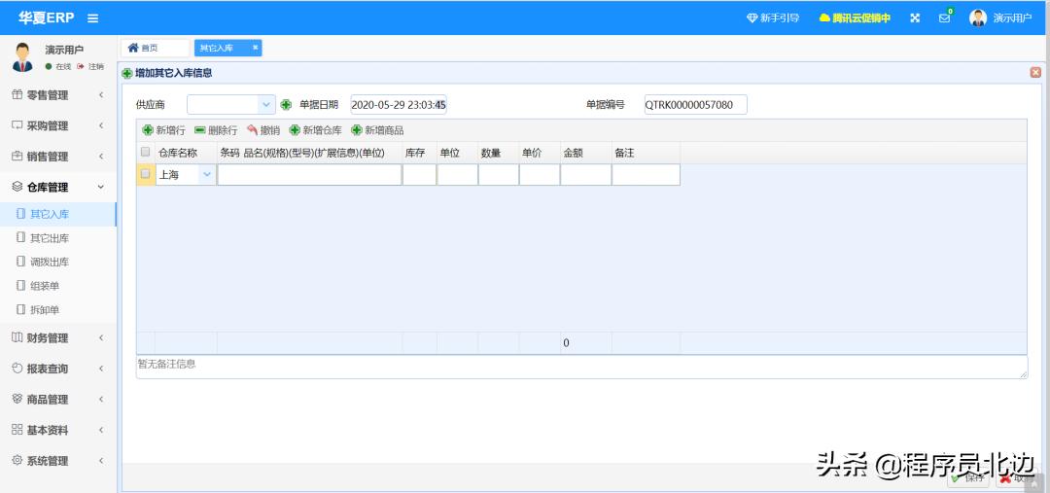This screenshot has height=493, width=1050.
Task: Click the 库存 column header
Action: pyautogui.click(x=419, y=153)
